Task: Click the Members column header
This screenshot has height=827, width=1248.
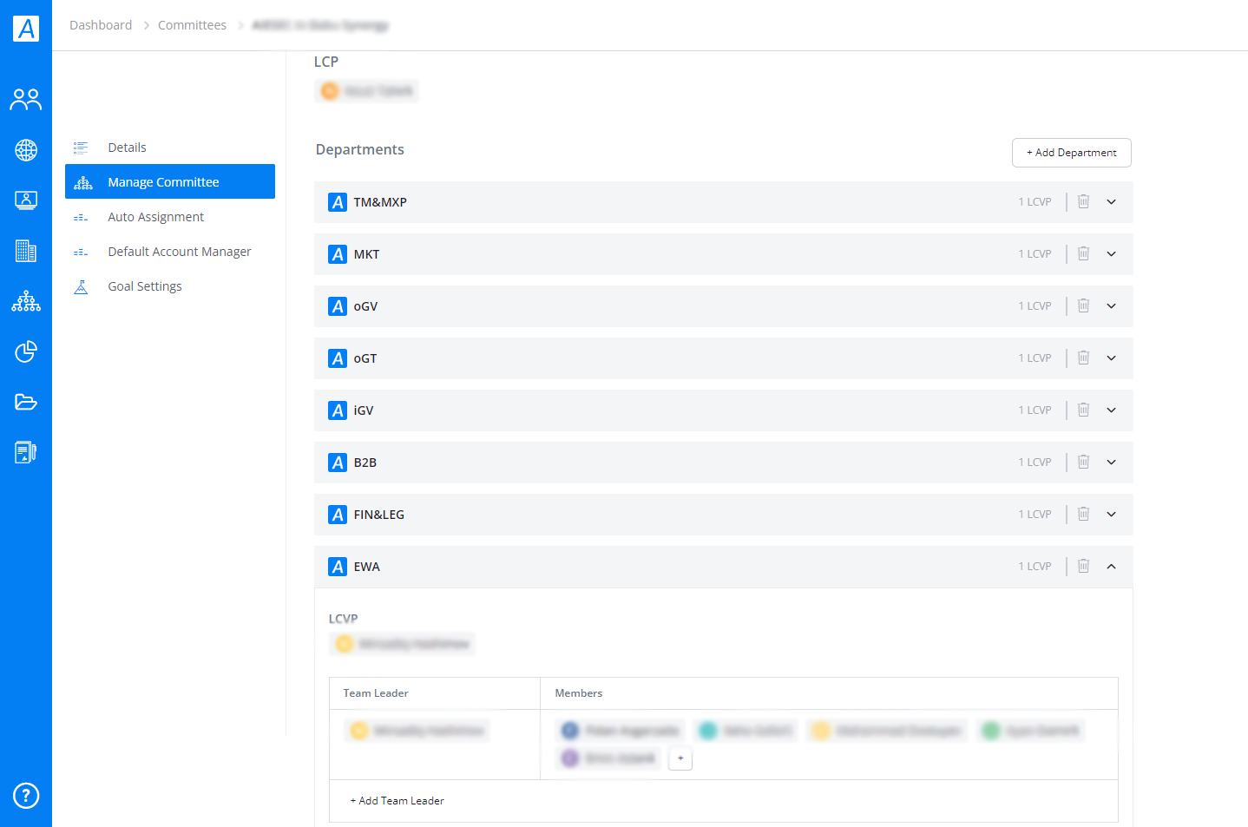Action: coord(578,693)
